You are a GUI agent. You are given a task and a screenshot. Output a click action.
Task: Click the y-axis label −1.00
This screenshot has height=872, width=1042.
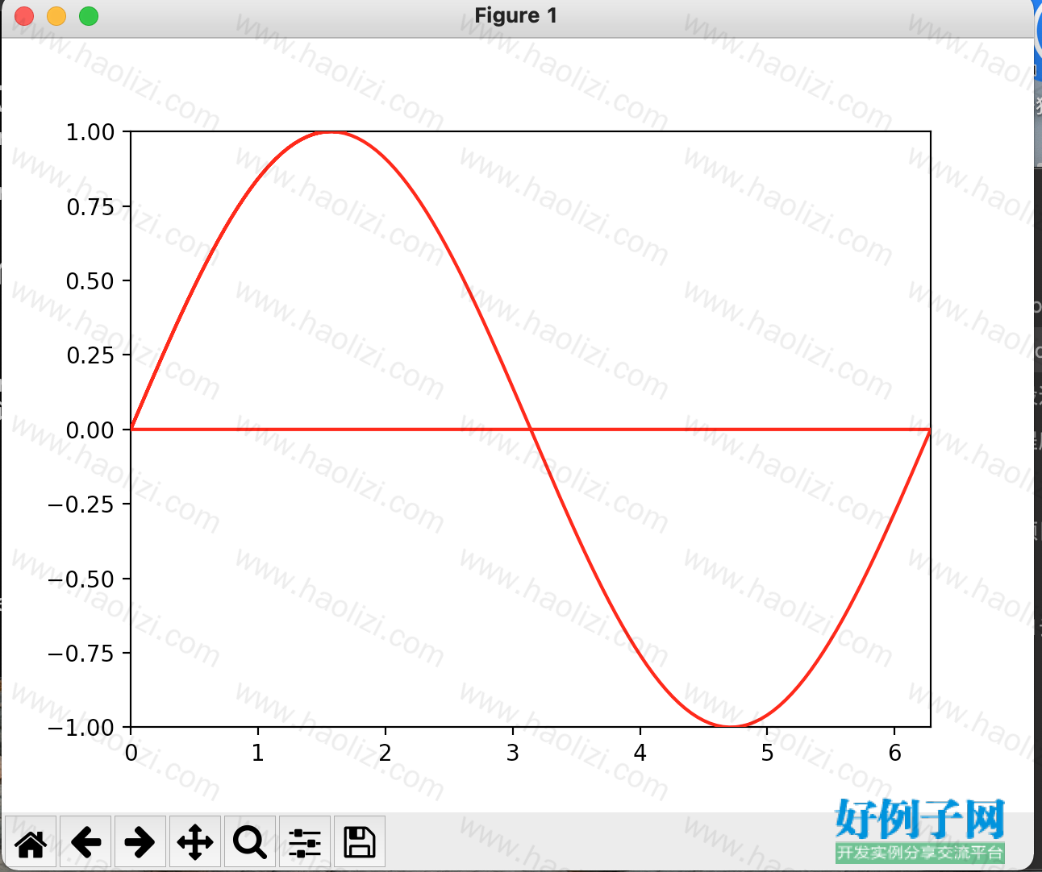click(x=81, y=728)
